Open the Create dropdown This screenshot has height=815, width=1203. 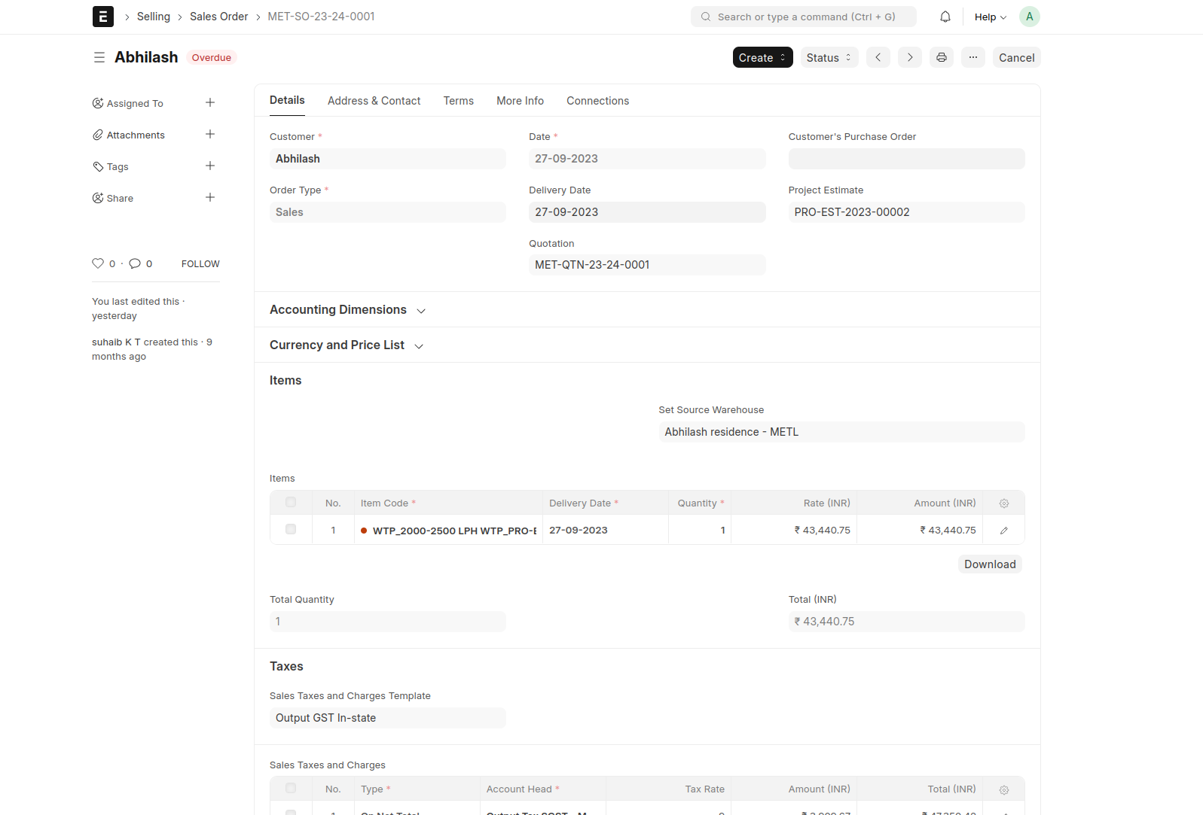tap(762, 57)
